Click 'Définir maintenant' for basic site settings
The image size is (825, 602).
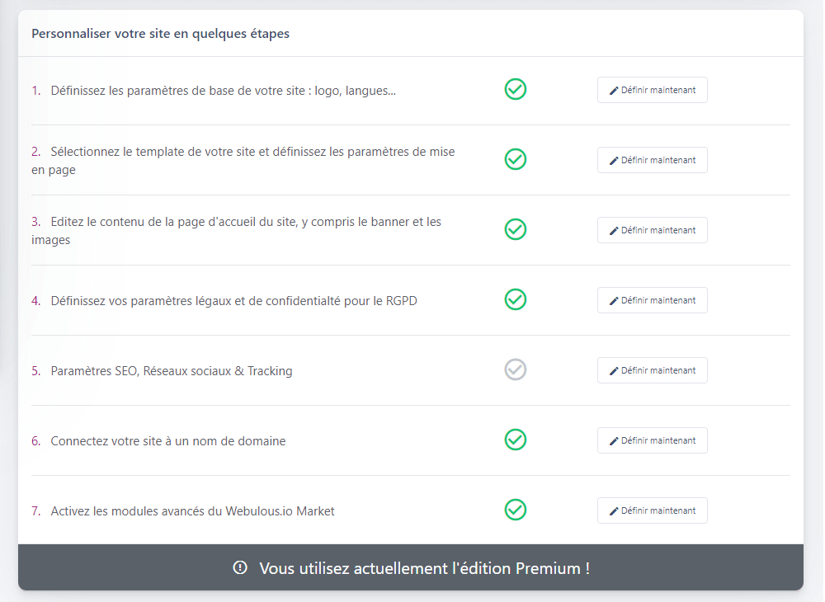tap(652, 90)
